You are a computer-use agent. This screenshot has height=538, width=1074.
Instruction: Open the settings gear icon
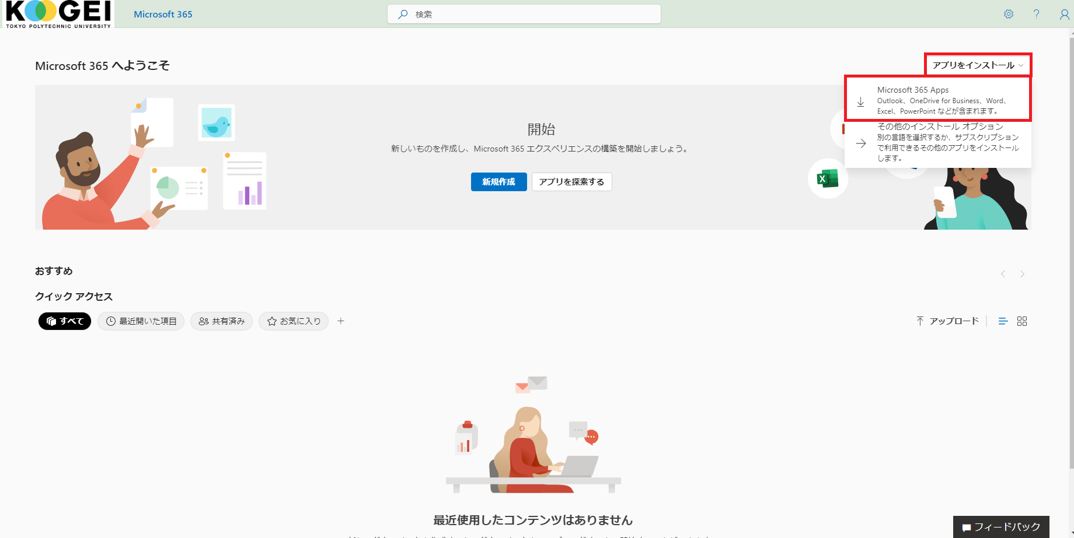[1009, 14]
